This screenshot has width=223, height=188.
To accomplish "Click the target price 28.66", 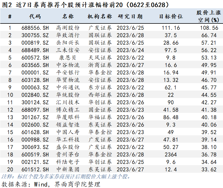I will (171, 43).
